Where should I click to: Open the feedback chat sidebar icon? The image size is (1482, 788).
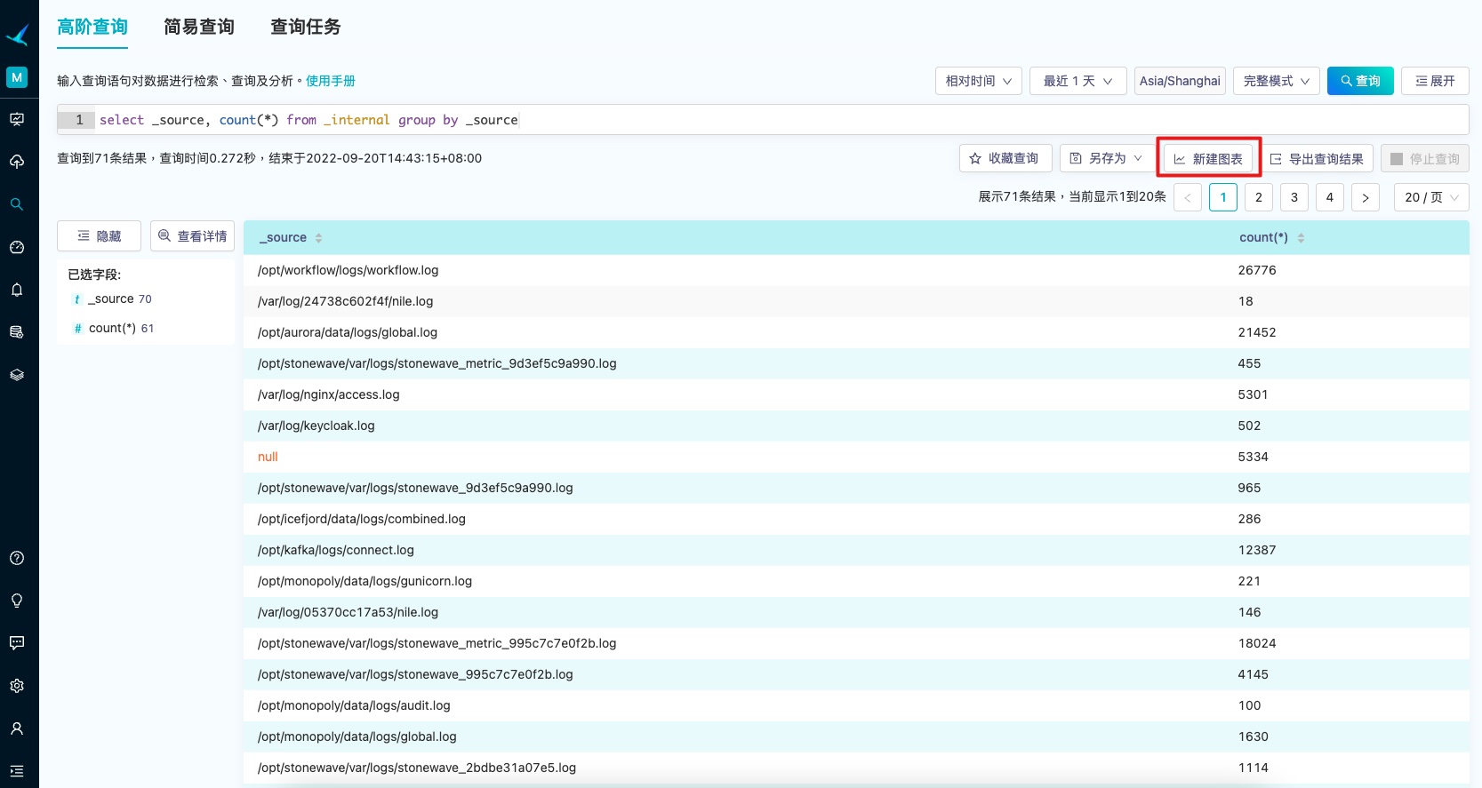[x=17, y=643]
